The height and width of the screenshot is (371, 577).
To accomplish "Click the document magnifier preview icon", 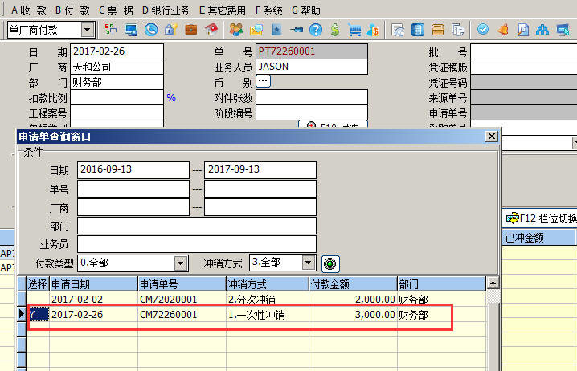I will pos(523,30).
